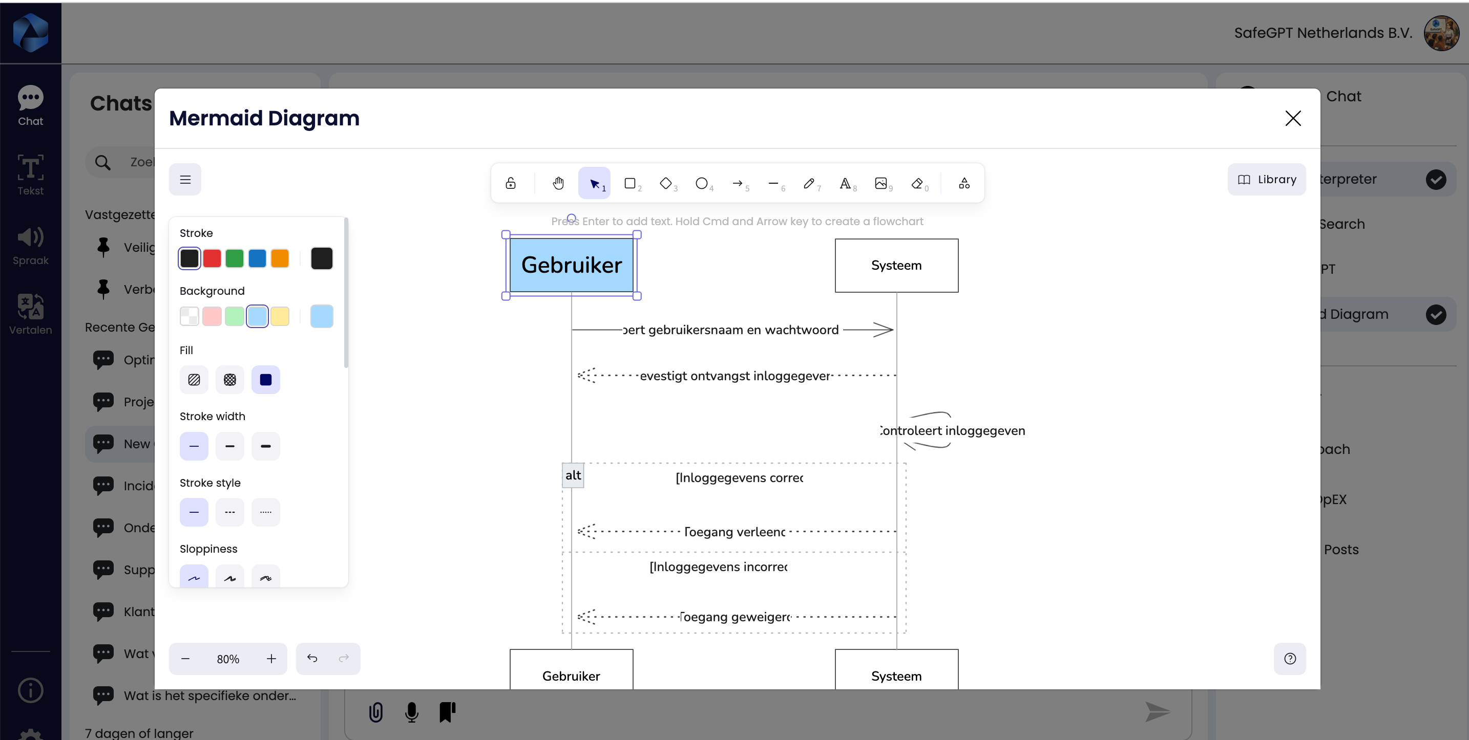Open the Vertalen section in the sidebar
The image size is (1469, 740).
pos(30,314)
